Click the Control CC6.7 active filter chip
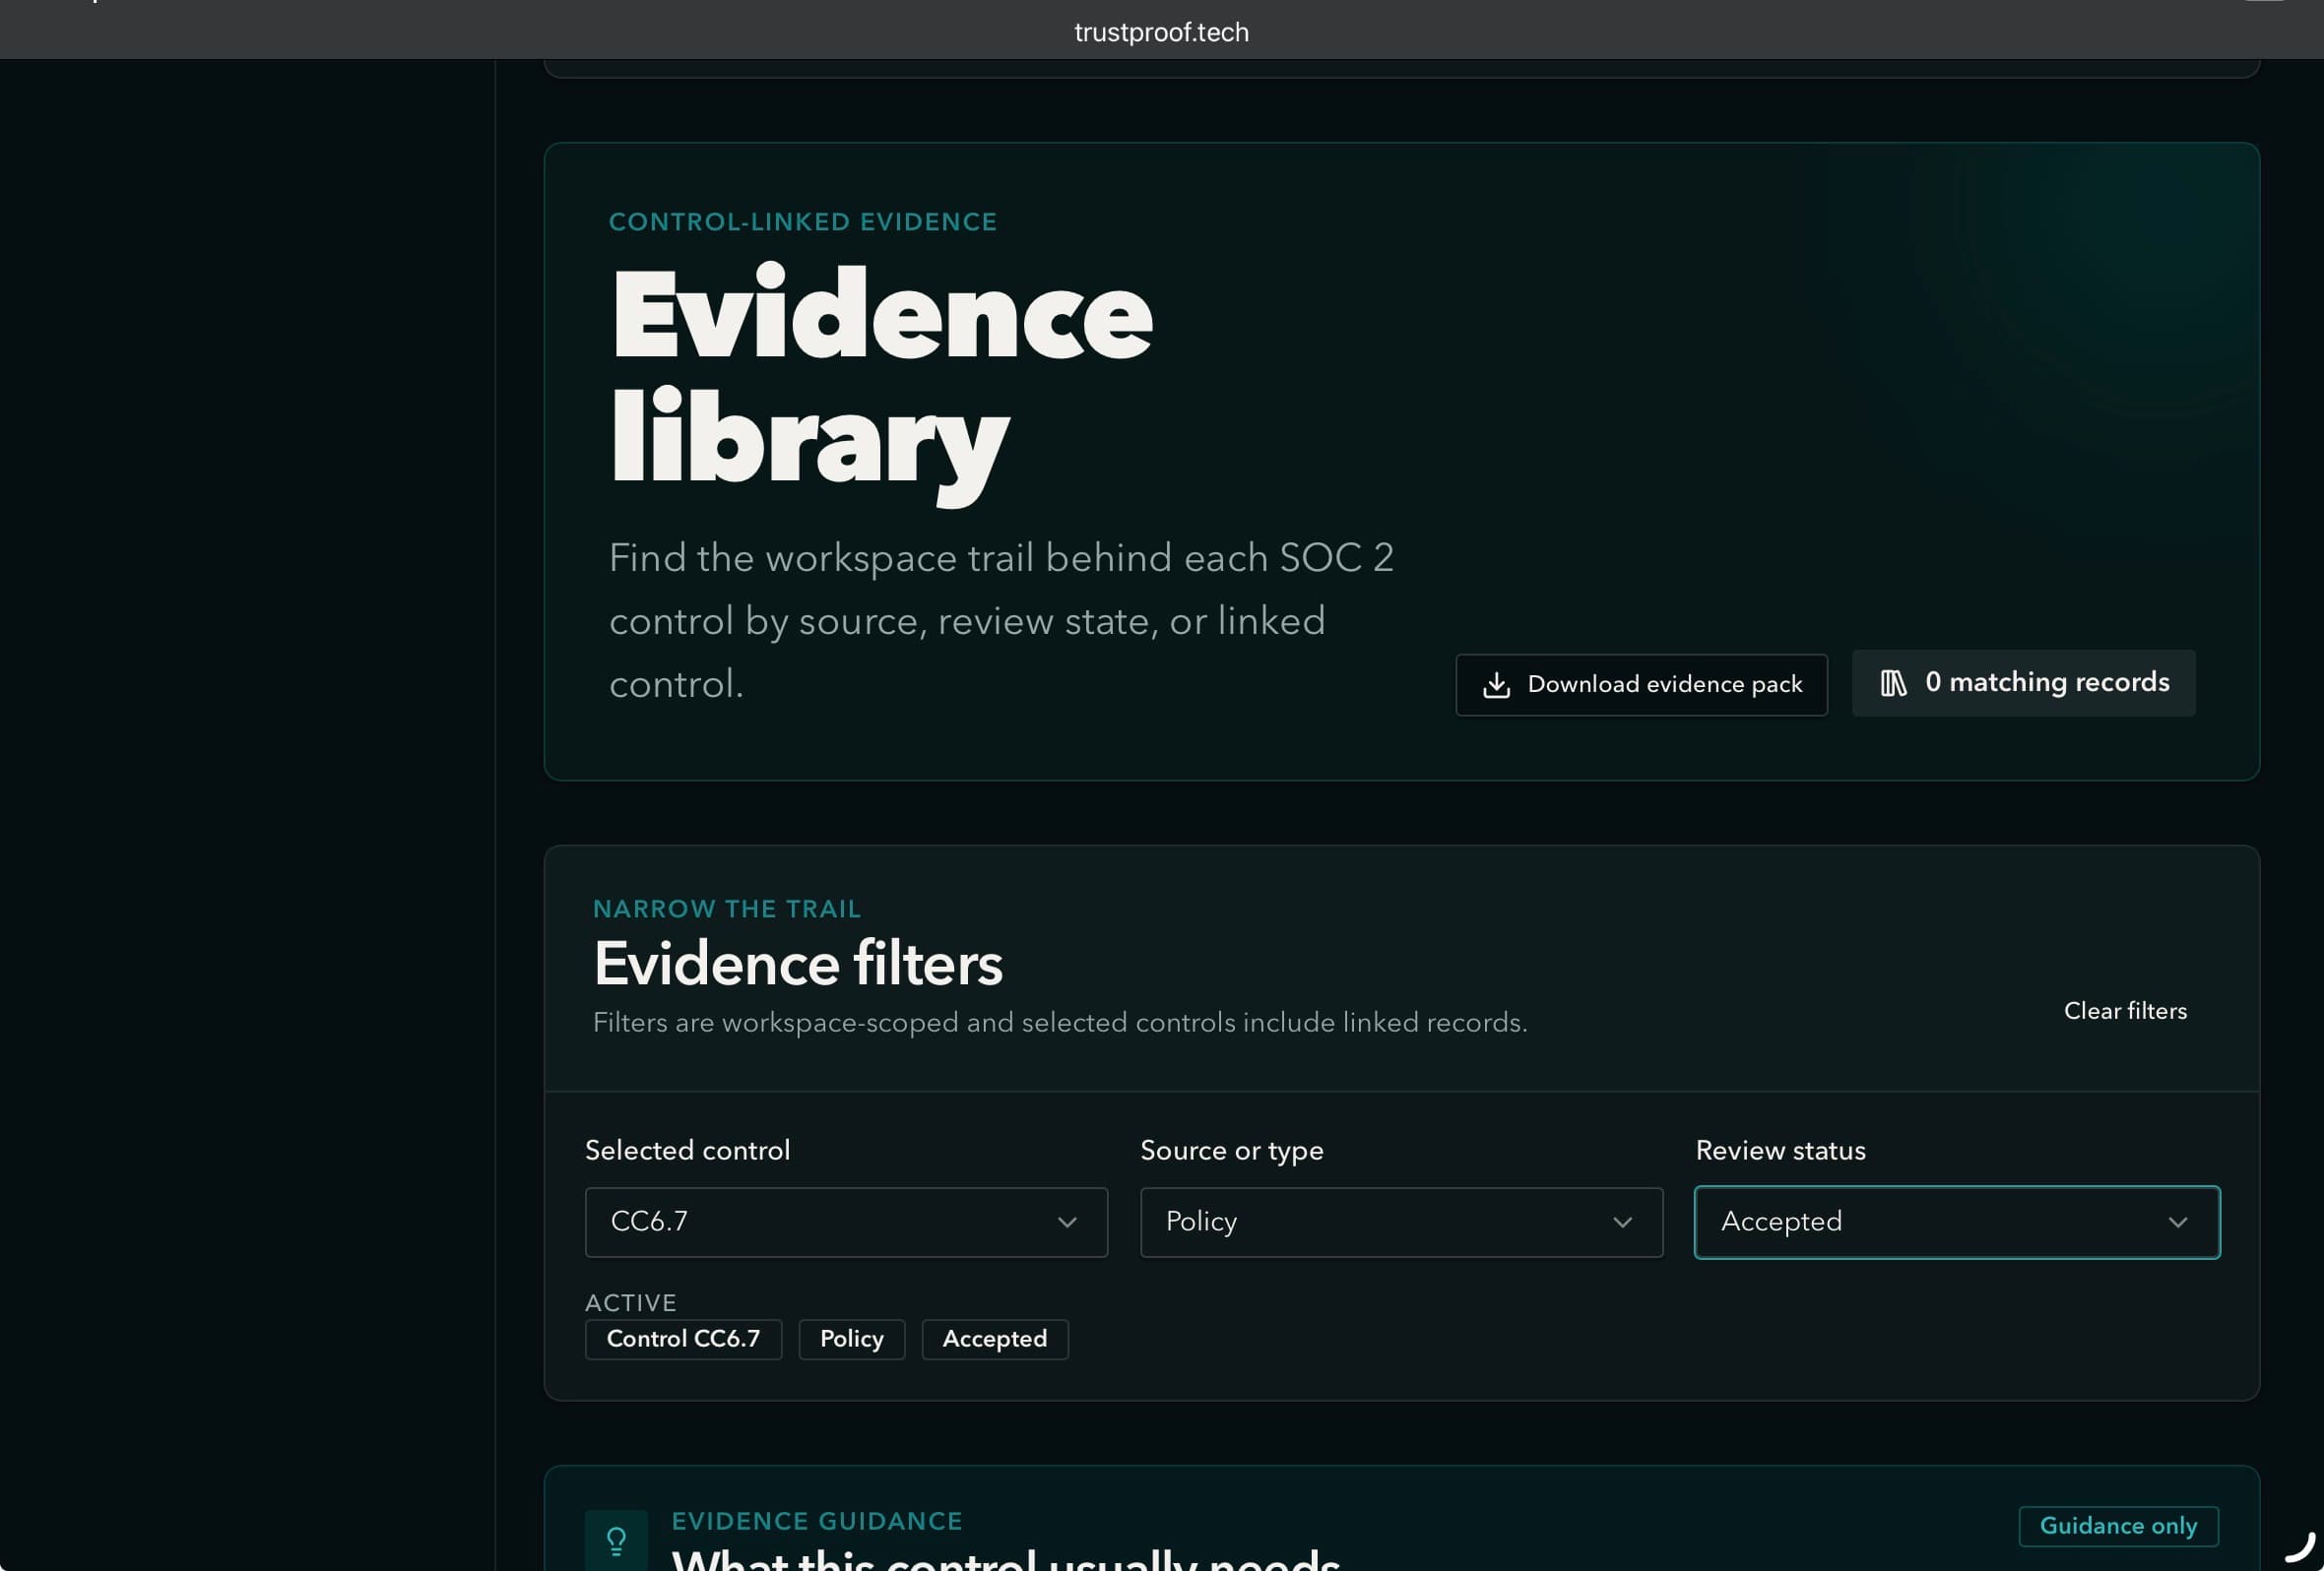The height and width of the screenshot is (1571, 2324). [x=683, y=1339]
